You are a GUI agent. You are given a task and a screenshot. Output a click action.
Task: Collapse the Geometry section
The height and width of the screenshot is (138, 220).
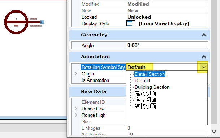click(x=204, y=35)
